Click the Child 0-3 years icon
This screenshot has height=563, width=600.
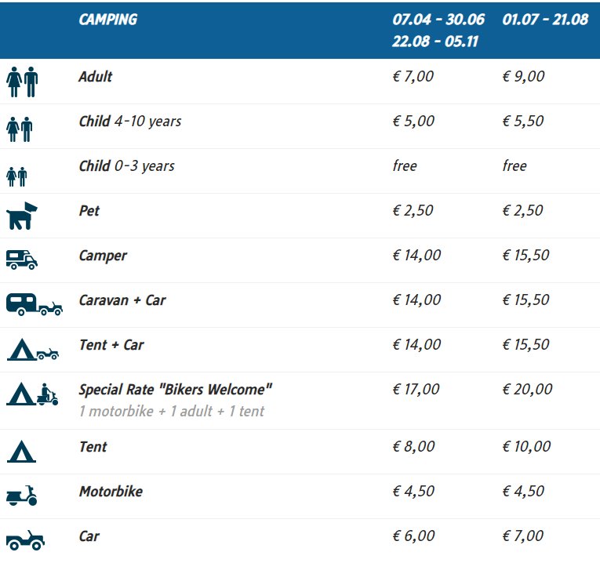[x=17, y=175]
